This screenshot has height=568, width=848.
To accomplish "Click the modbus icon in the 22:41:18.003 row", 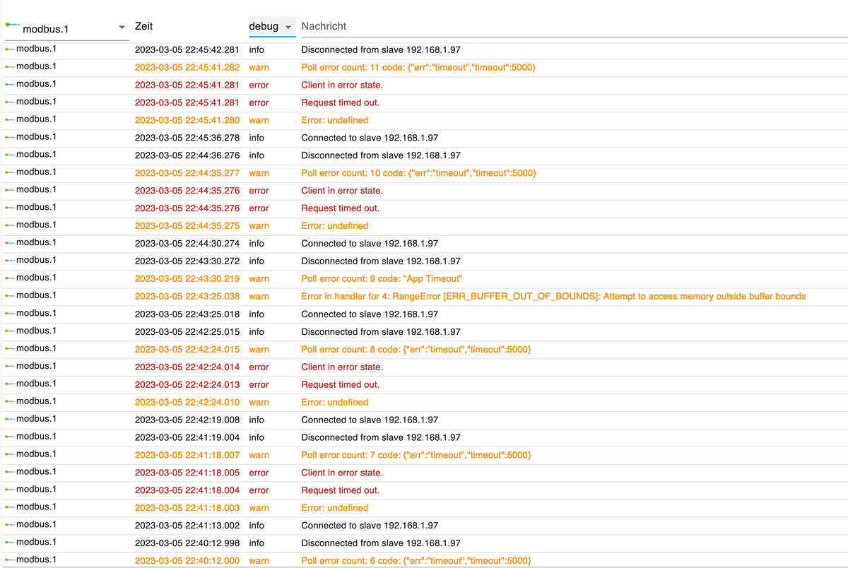I will (x=10, y=507).
